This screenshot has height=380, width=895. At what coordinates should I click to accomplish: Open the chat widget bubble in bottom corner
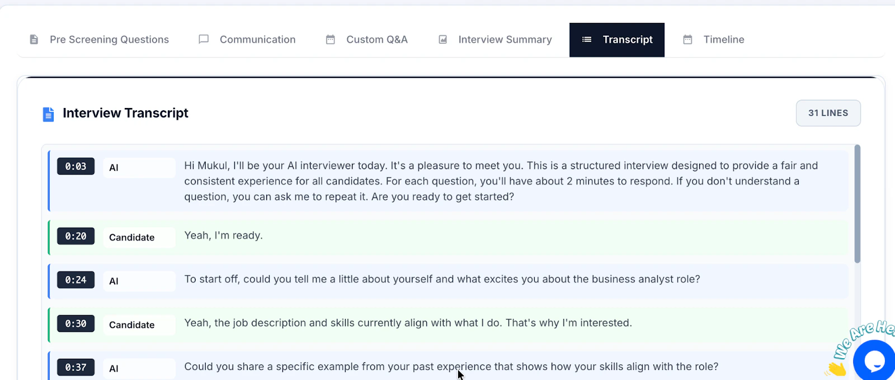[x=874, y=361]
